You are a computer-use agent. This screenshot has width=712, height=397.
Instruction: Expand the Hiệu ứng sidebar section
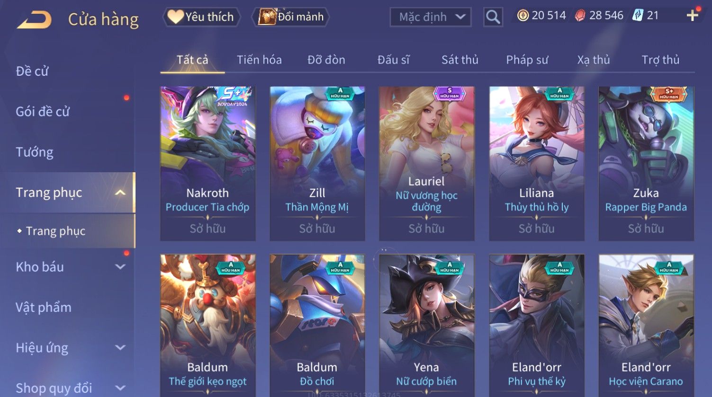pos(120,348)
